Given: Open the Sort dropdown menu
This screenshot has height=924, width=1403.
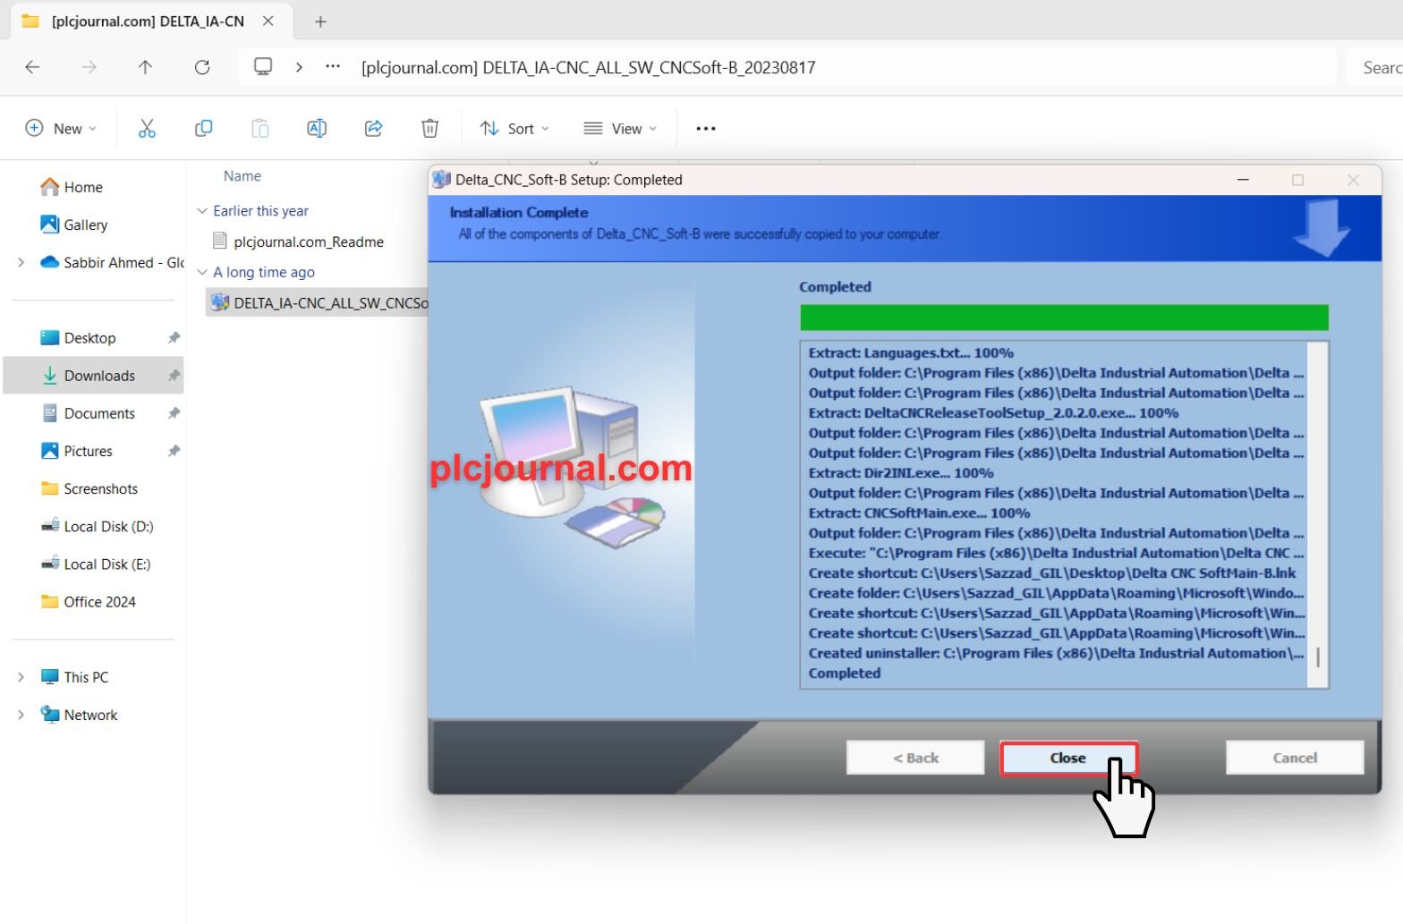Looking at the screenshot, I should click(514, 129).
